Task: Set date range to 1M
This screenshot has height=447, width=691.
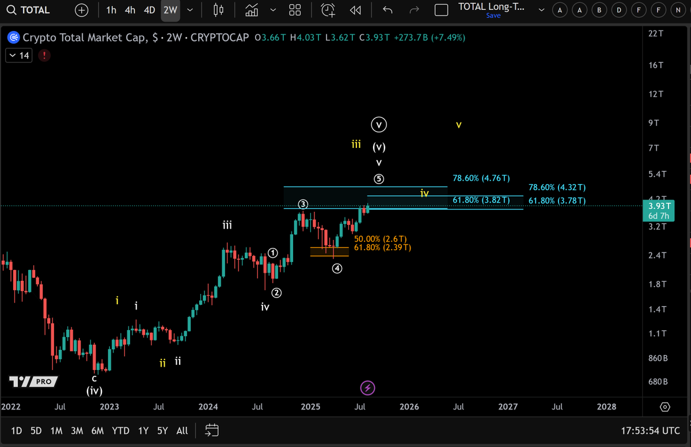Action: [x=56, y=430]
